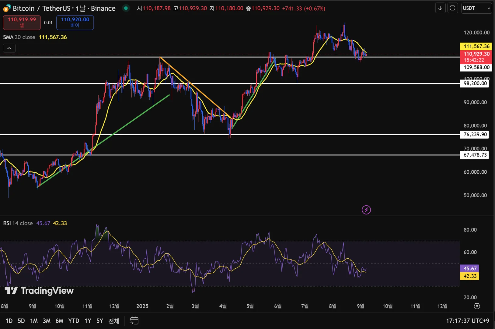The height and width of the screenshot is (329, 495).
Task: Click the green market status dot
Action: 125,8
